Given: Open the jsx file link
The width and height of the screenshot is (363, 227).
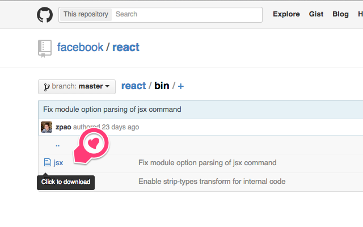Looking at the screenshot, I should pos(58,163).
